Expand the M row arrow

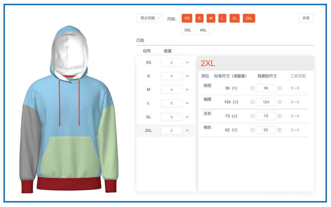[x=187, y=90]
